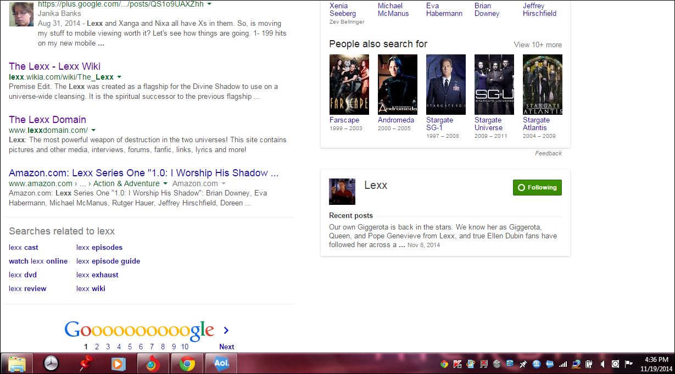Go to results page 3
Viewport: 675px width, 374px height.
tap(108, 347)
